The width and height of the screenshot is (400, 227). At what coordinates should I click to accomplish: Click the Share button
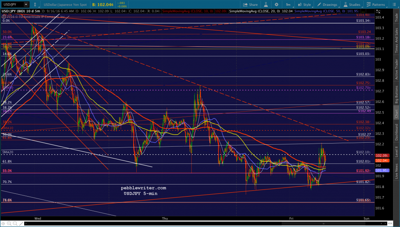[x=250, y=5]
